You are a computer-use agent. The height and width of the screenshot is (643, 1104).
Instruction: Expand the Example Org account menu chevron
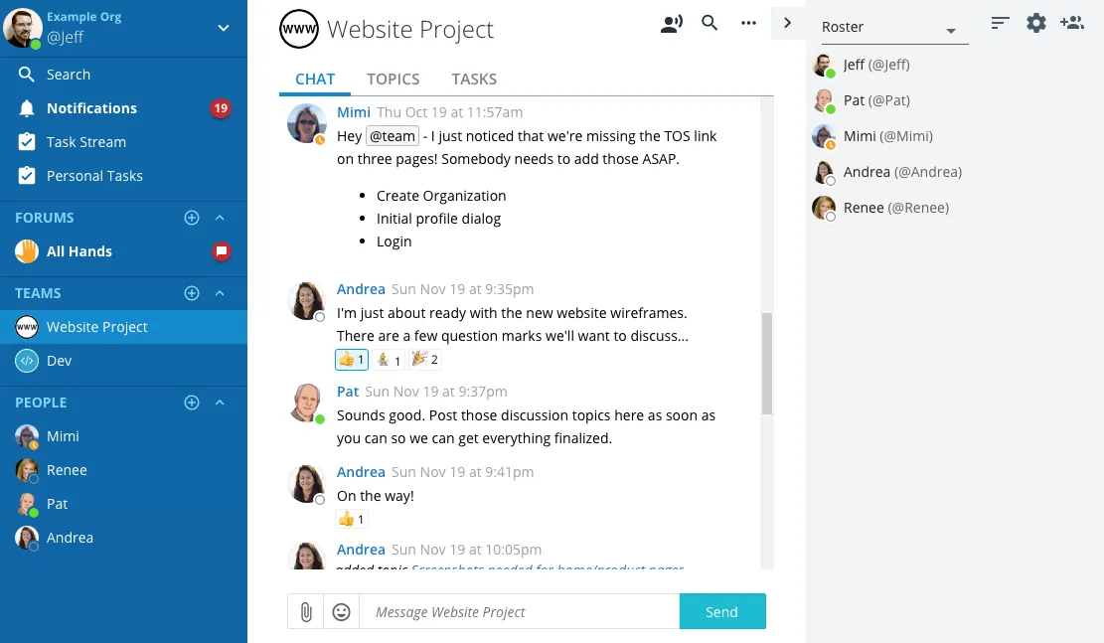click(224, 28)
